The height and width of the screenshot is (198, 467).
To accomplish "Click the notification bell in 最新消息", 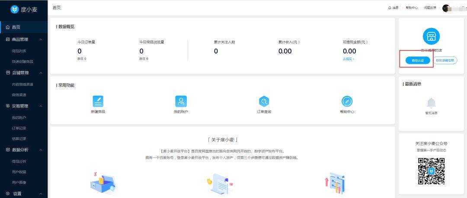I will [x=431, y=103].
